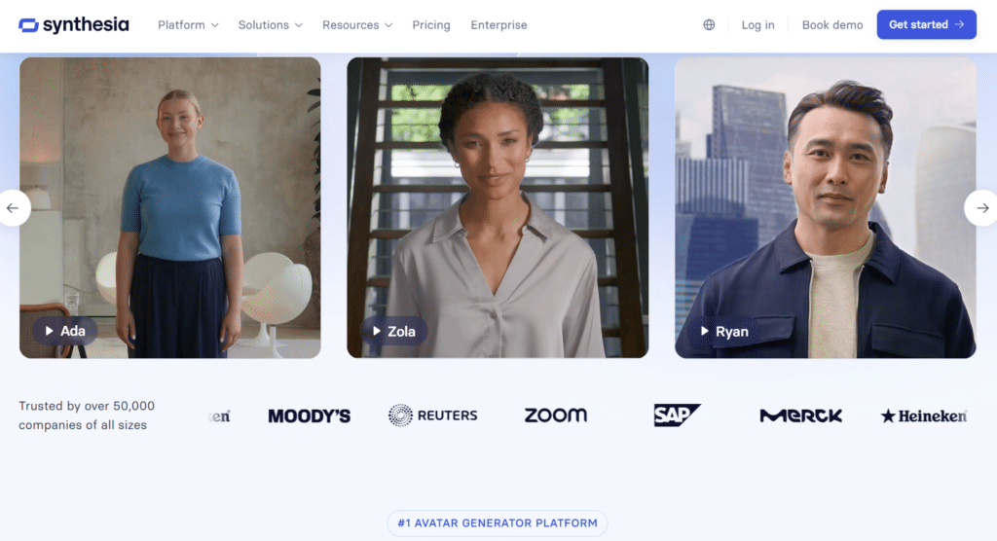997x541 pixels.
Task: Click the Book demo link
Action: (x=832, y=24)
